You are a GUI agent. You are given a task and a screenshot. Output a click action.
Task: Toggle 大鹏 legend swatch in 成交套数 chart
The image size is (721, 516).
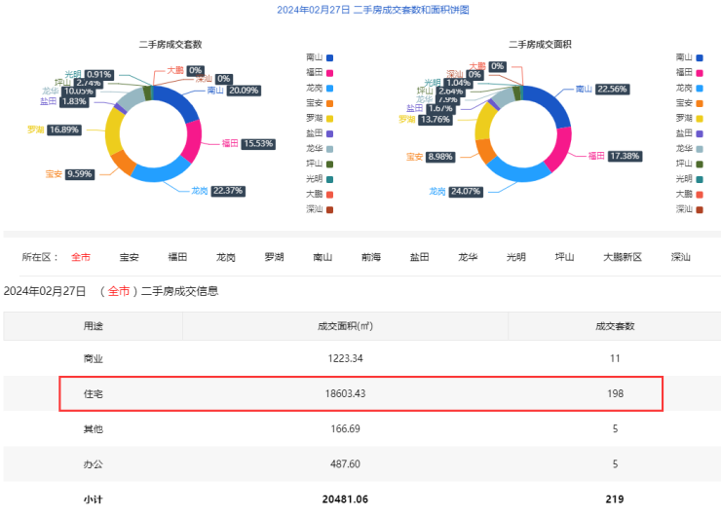coord(329,195)
